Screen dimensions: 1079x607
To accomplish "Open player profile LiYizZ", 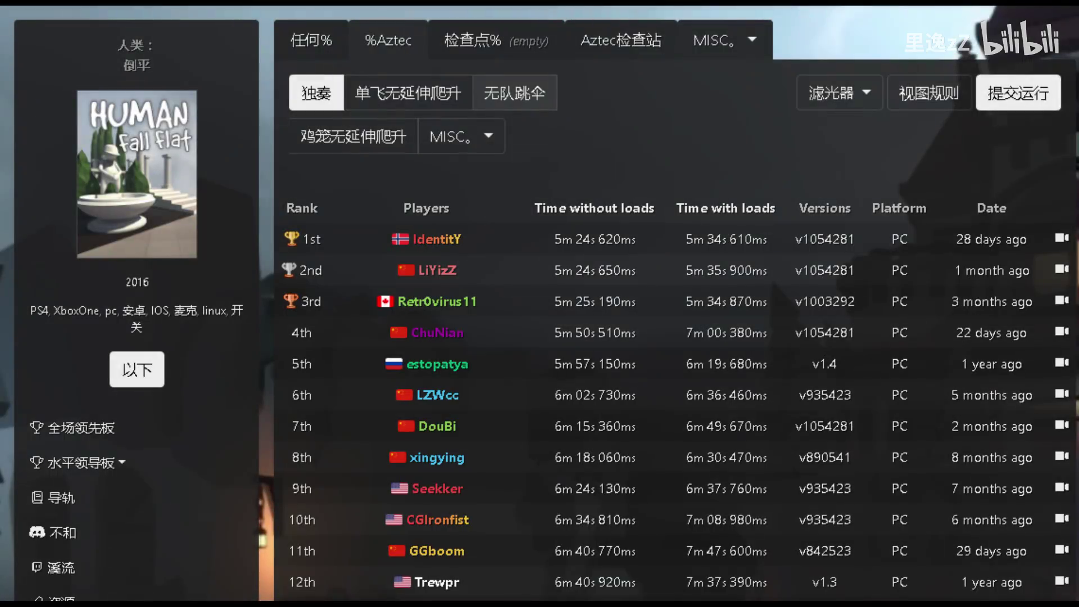I will (437, 270).
